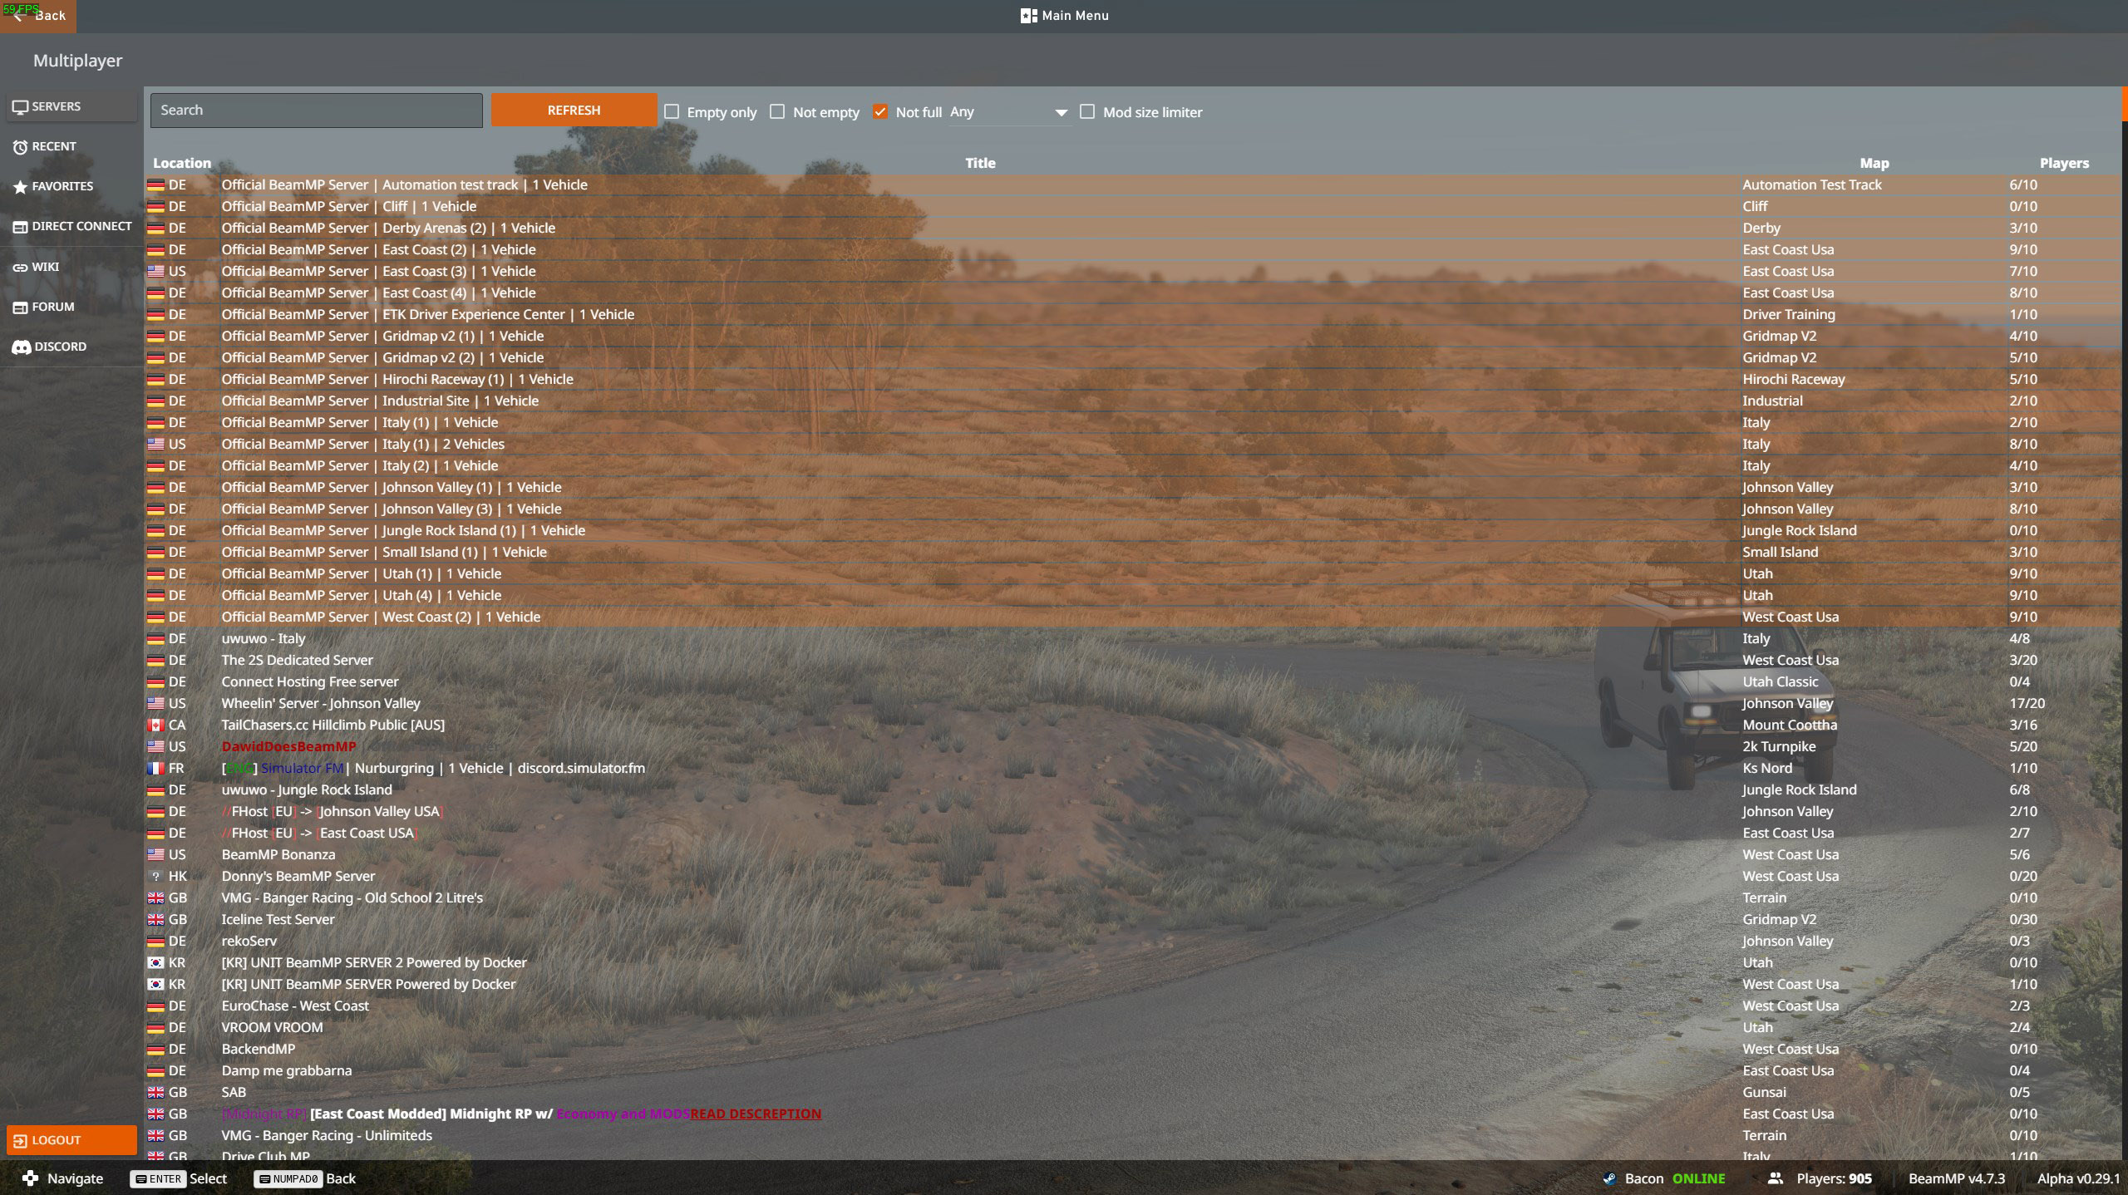Sort list by Location column header

pos(182,164)
